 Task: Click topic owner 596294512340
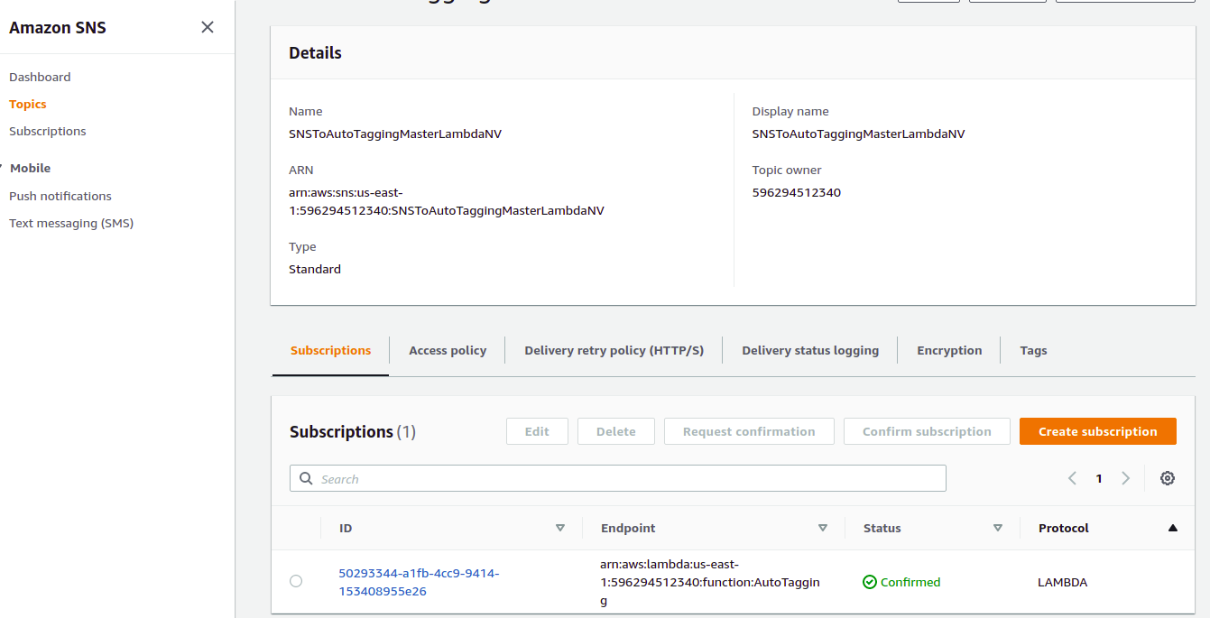[x=797, y=192]
